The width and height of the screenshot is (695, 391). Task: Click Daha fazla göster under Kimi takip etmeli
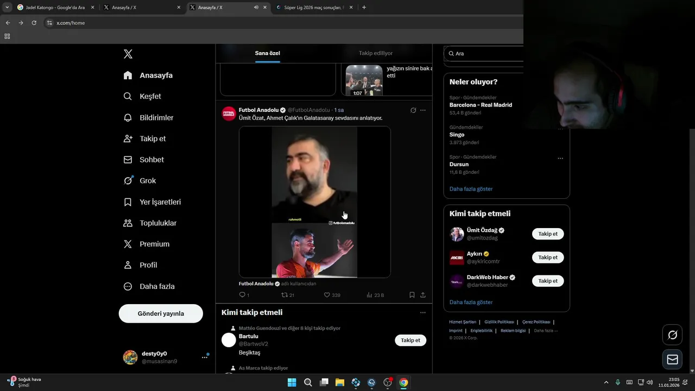tap(471, 302)
